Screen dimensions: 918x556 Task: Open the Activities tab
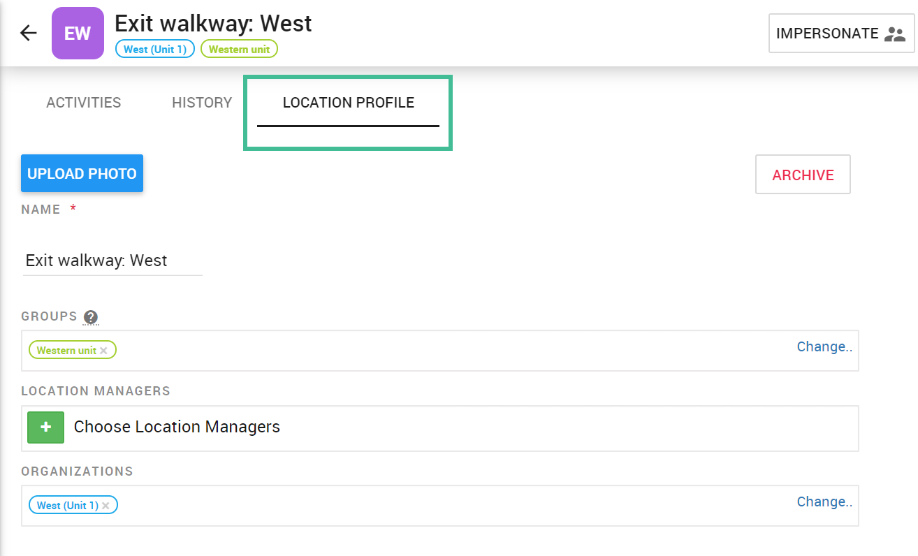84,103
